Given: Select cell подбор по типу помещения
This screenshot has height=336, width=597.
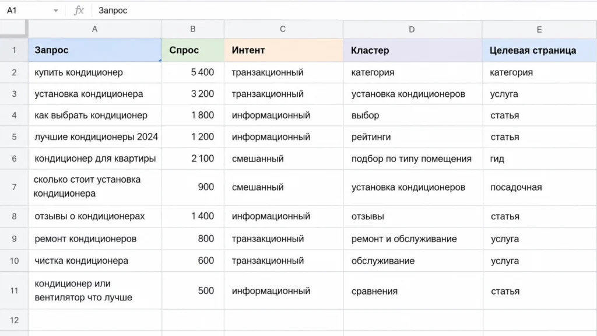Looking at the screenshot, I should pos(412,159).
